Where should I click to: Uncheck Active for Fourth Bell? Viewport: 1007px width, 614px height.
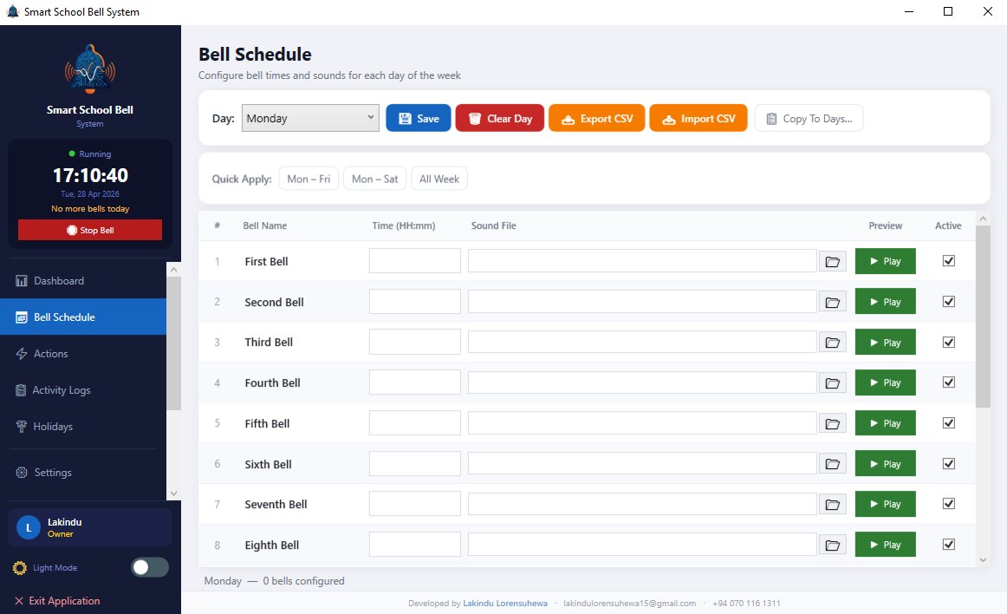[x=949, y=382]
